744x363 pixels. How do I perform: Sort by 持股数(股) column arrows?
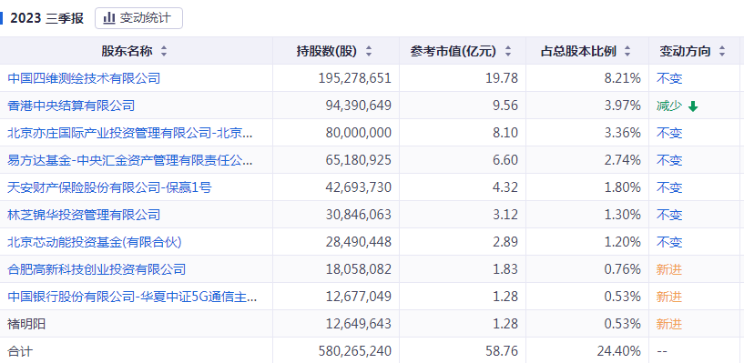[369, 52]
